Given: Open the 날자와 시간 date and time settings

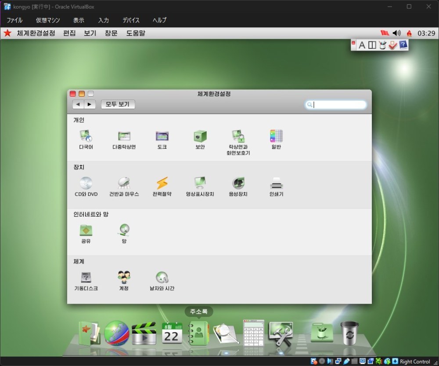Looking at the screenshot, I should click(x=162, y=281).
